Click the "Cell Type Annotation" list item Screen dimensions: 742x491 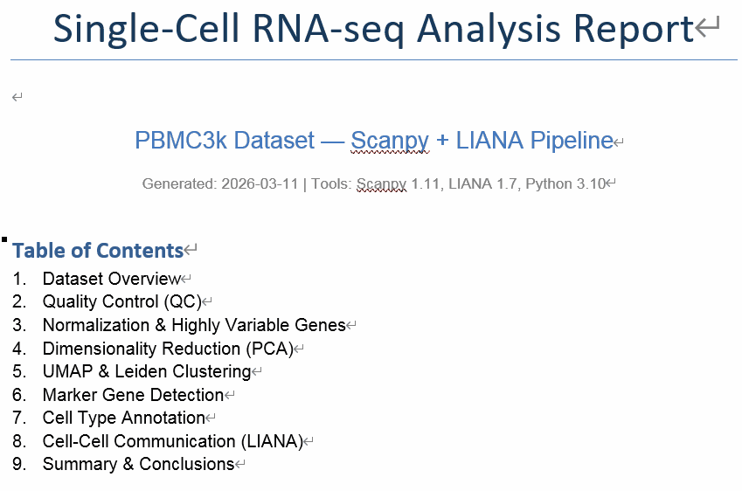tap(123, 418)
